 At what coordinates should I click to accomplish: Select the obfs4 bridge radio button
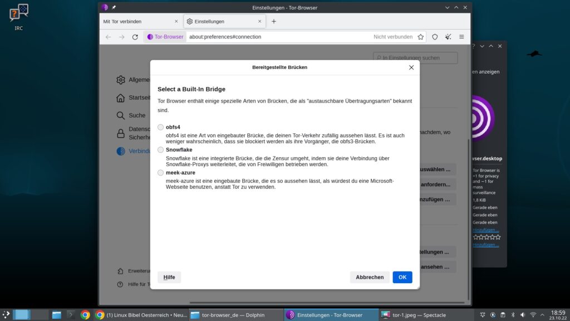click(160, 127)
